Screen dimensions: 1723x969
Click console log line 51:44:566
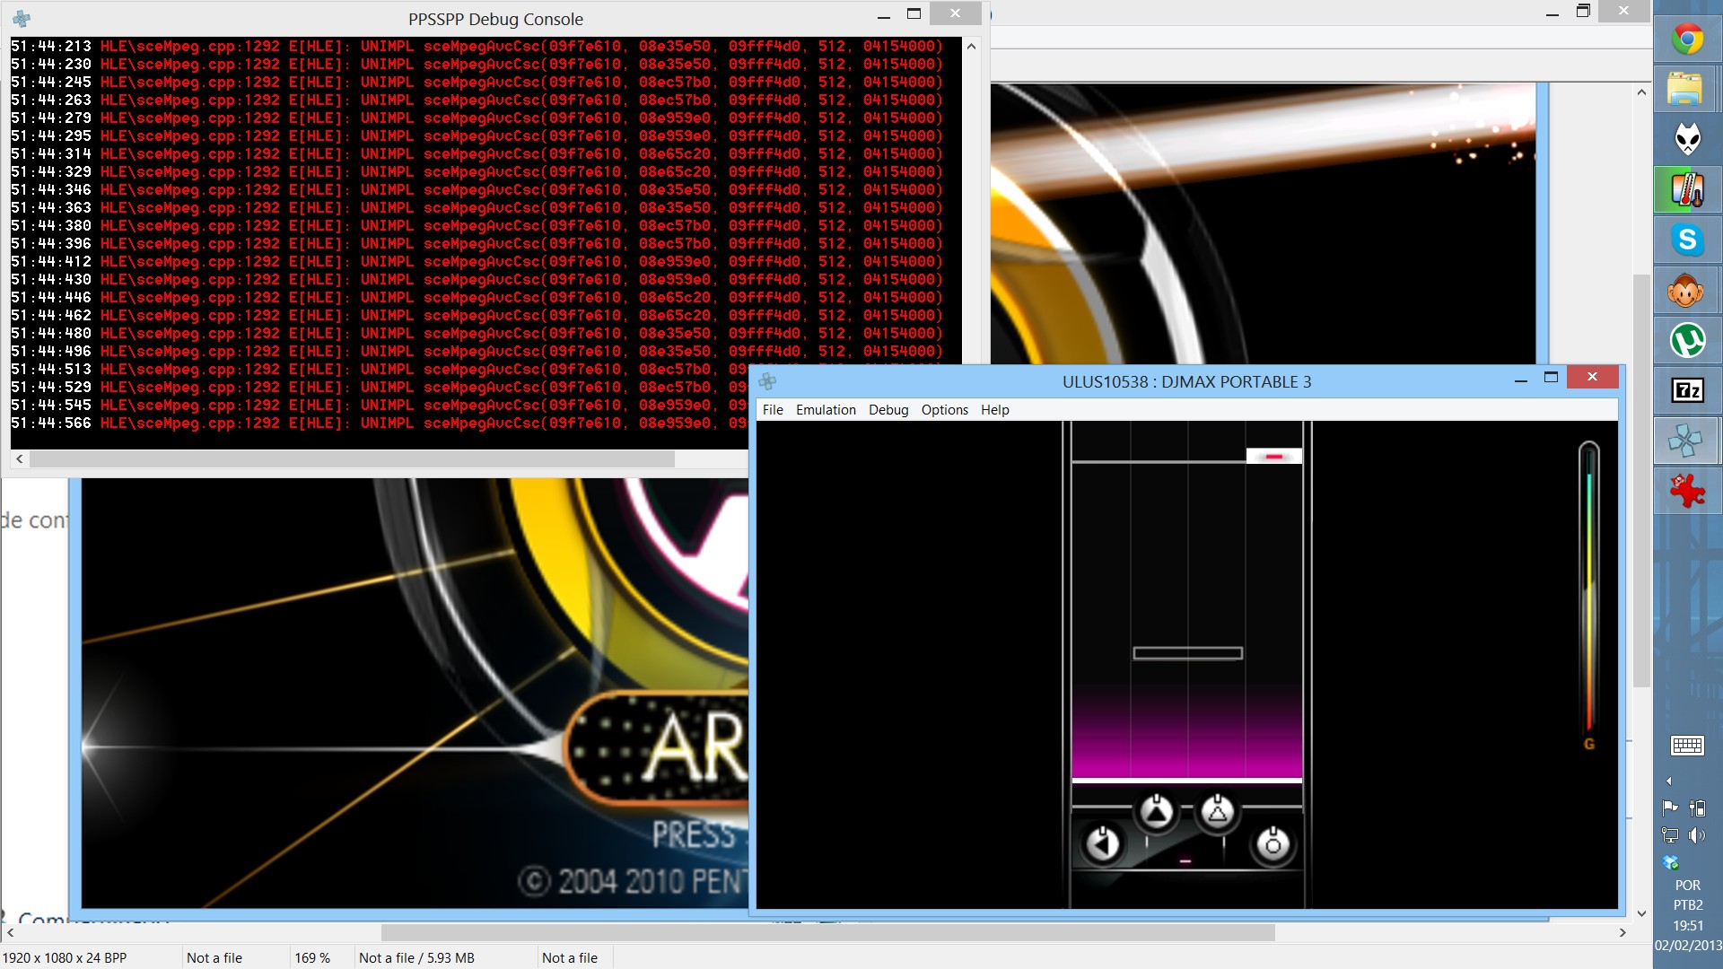[x=379, y=423]
